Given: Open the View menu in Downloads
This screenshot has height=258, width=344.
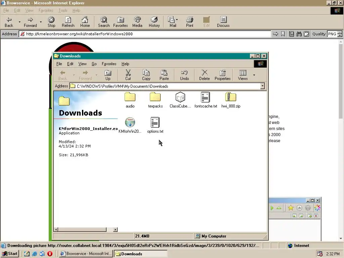Looking at the screenshot, I should tap(82, 64).
